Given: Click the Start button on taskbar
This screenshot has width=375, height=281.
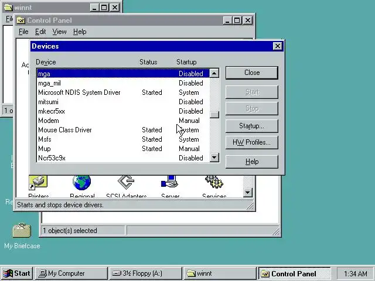Looking at the screenshot, I should click(x=17, y=273).
